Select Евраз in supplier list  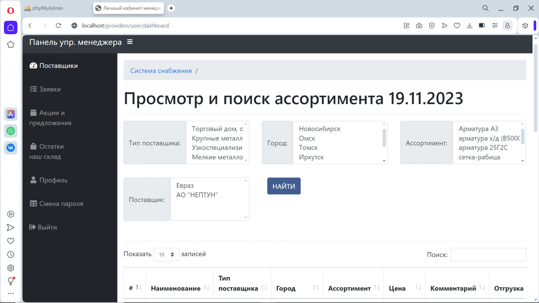click(185, 185)
